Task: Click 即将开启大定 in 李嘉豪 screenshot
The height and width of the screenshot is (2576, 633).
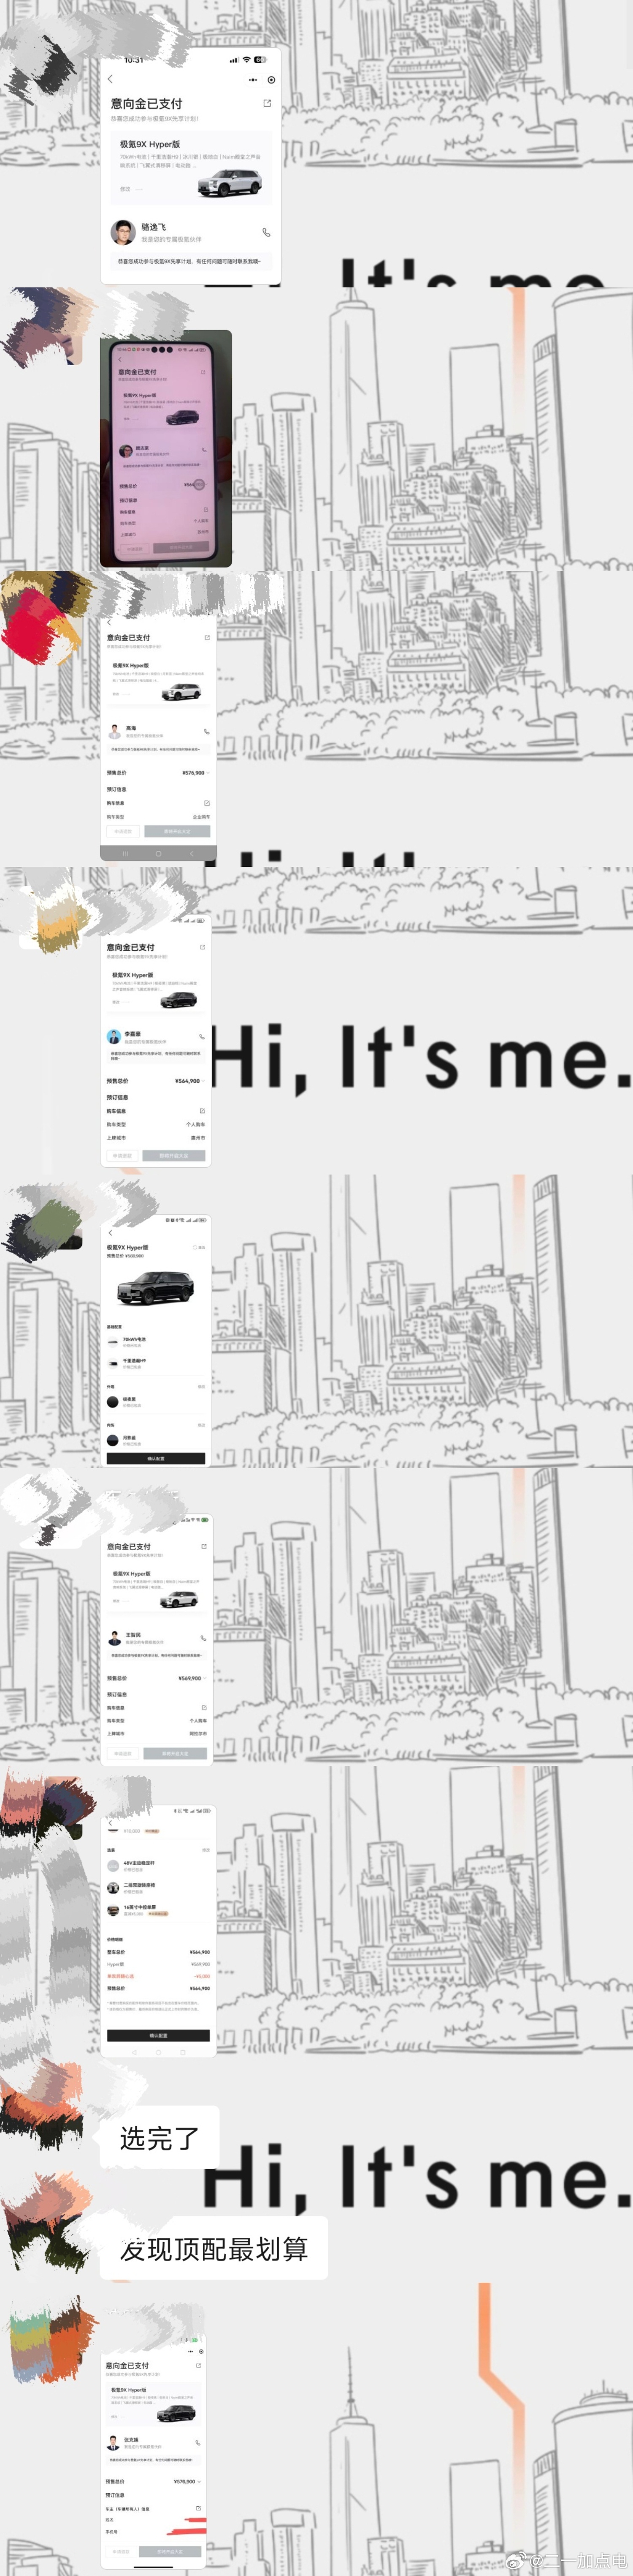Action: (174, 1155)
